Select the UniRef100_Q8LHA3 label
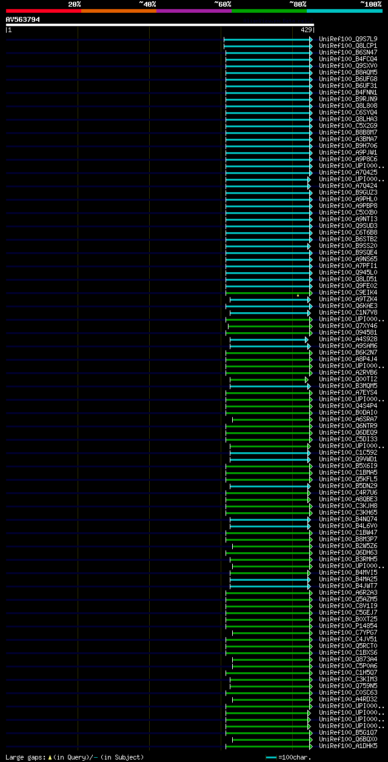The width and height of the screenshot is (388, 762). click(x=348, y=119)
